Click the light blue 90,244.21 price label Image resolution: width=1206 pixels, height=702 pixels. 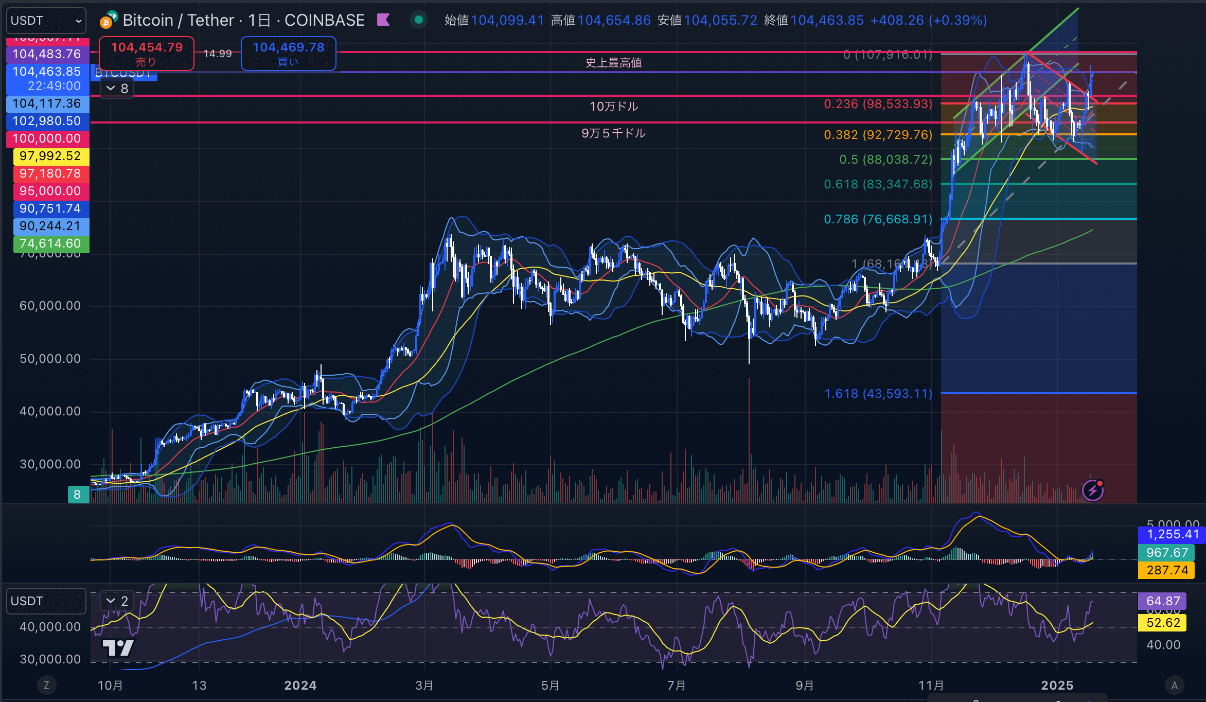[51, 226]
